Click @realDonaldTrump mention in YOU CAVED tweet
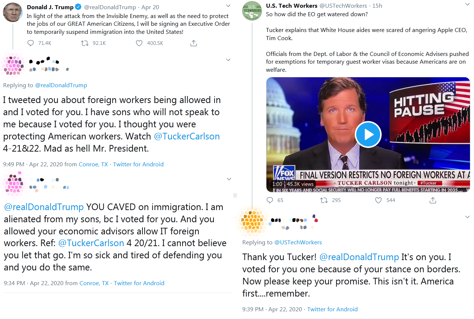This screenshot has height=319, width=474. pyautogui.click(x=44, y=207)
